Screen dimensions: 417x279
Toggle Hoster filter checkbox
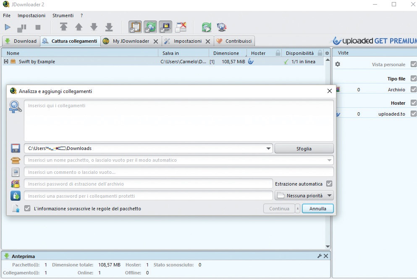(x=413, y=103)
